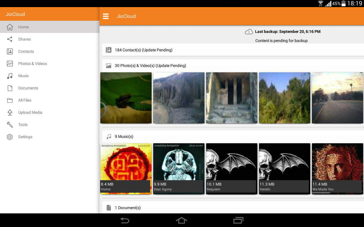Play the Home 8.4 MB track
Viewport: 364px width, 227px height.
click(126, 169)
